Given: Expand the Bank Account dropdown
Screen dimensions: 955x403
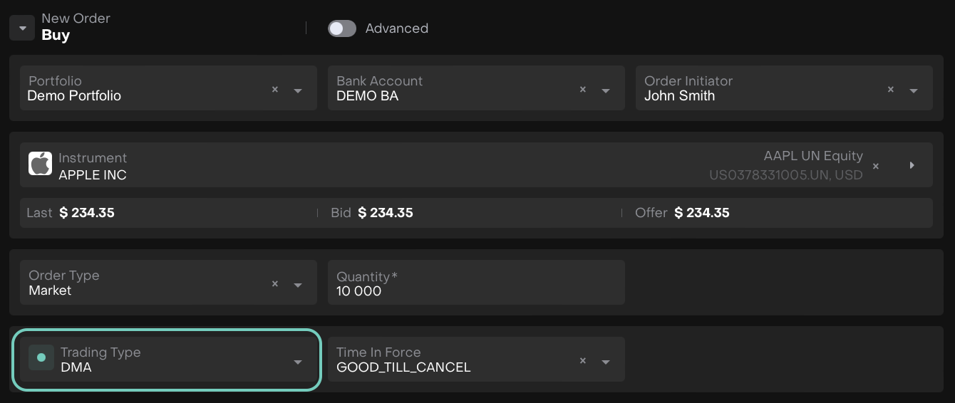Looking at the screenshot, I should click(x=606, y=90).
